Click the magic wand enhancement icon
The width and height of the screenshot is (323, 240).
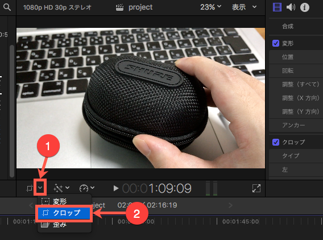pos(58,188)
